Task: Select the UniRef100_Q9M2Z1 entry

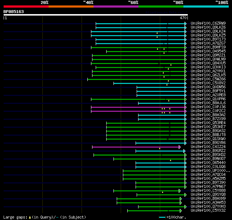Action: point(208,55)
